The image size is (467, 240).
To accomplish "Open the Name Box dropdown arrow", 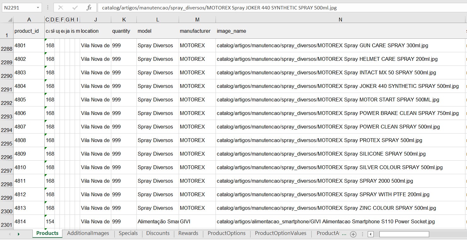I will [38, 8].
